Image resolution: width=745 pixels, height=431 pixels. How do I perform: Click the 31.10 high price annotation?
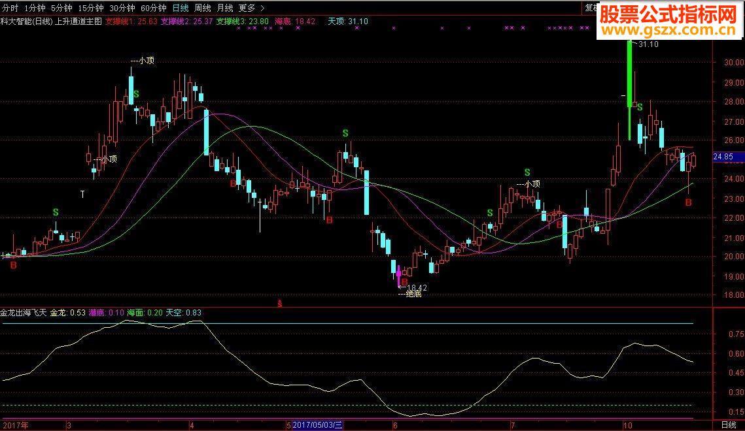click(649, 44)
